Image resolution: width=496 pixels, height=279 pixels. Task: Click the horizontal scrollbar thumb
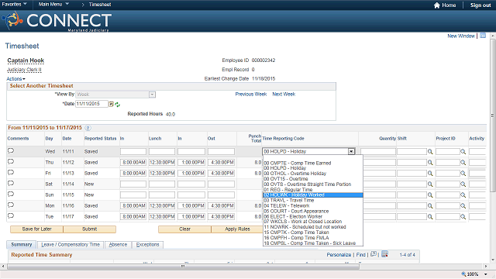[x=183, y=267]
